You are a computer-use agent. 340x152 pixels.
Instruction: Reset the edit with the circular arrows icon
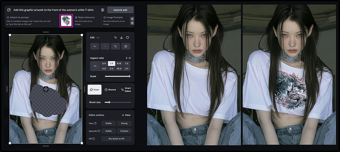116,46
